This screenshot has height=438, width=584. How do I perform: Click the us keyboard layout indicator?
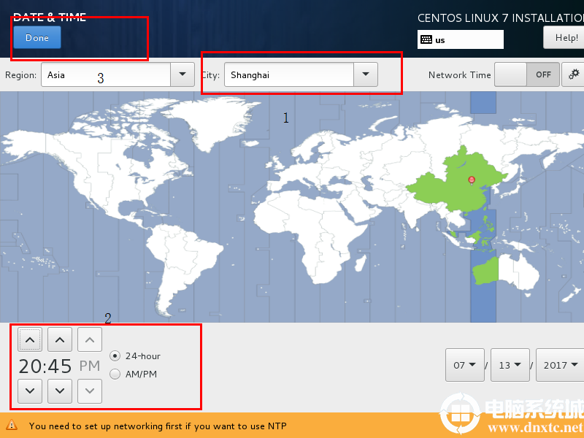461,39
